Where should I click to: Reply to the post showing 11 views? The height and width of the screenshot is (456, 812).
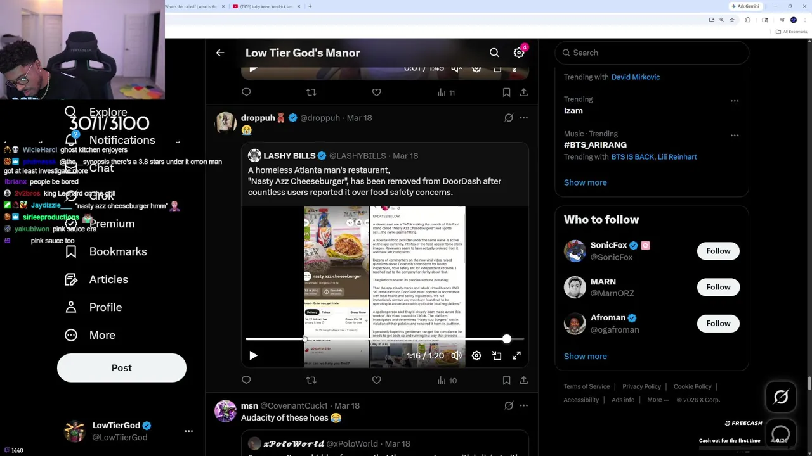coord(246,92)
